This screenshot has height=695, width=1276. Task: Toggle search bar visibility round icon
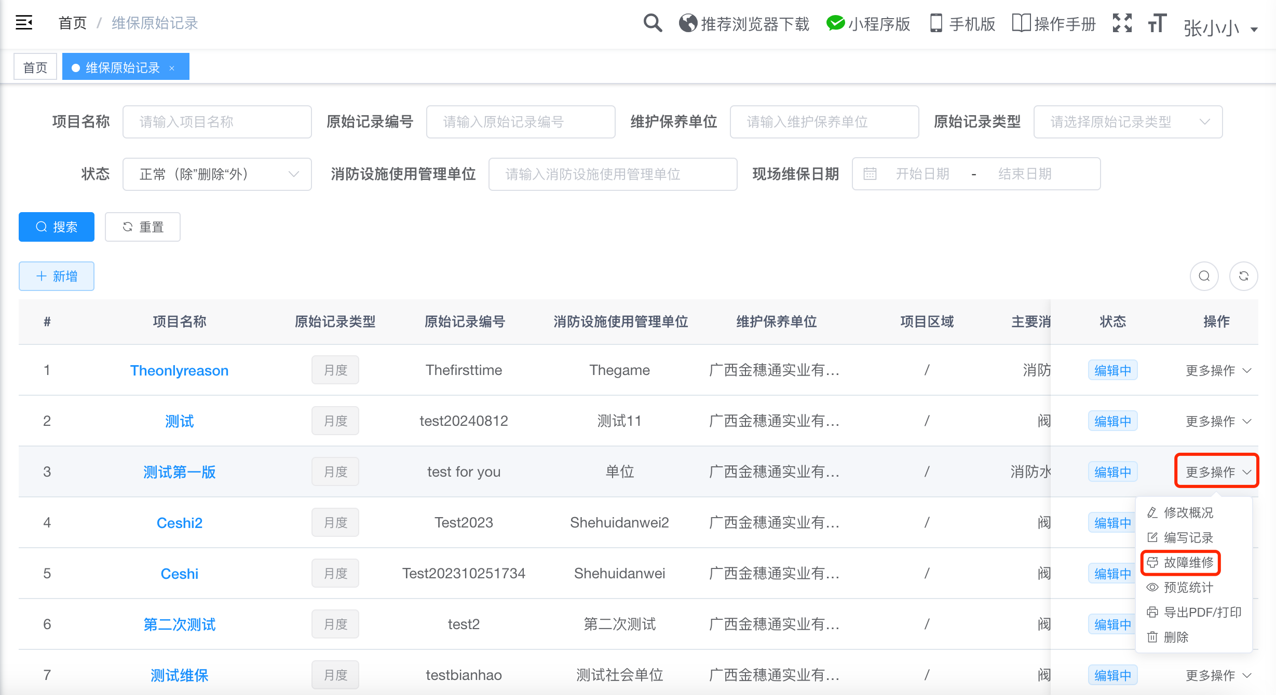click(1204, 276)
